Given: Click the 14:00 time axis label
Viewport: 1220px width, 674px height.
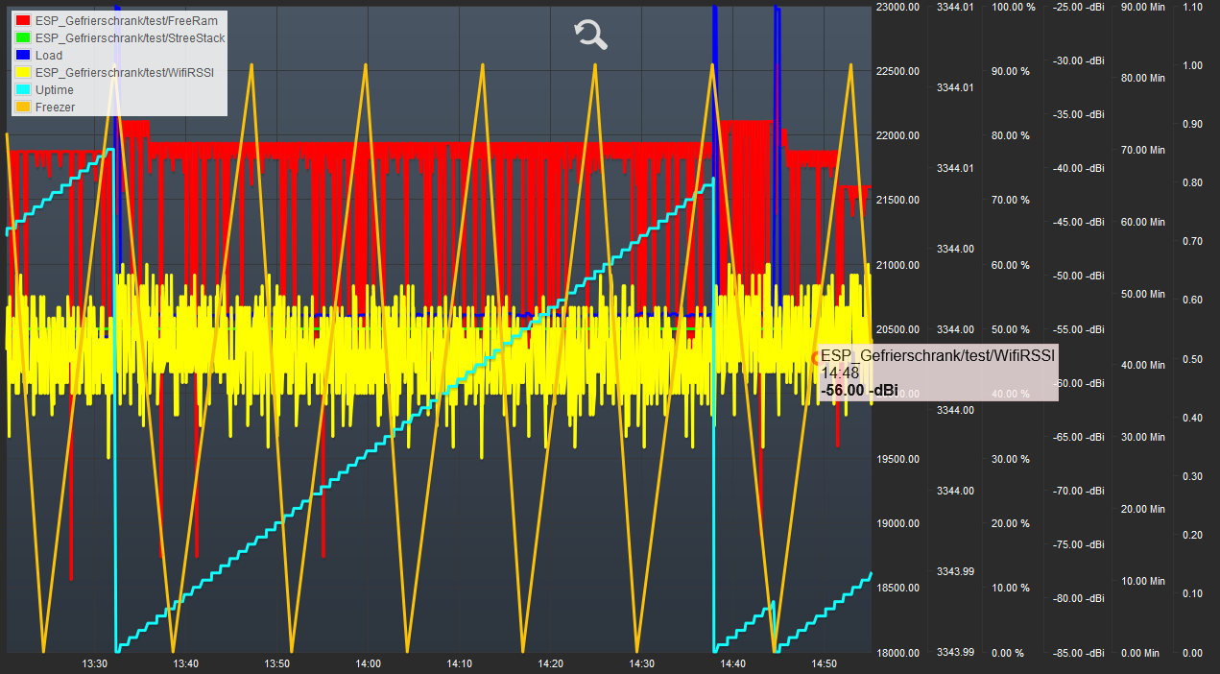Looking at the screenshot, I should pyautogui.click(x=368, y=663).
